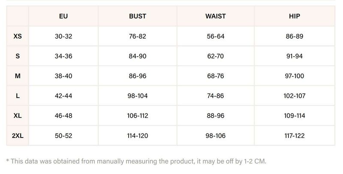
Task: Click the EU 30-32 cell
Action: coord(63,36)
